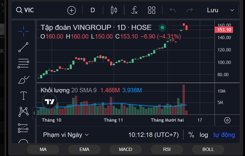Select the trend line drawing tool
This screenshot has height=156, width=245.
[x=24, y=47]
